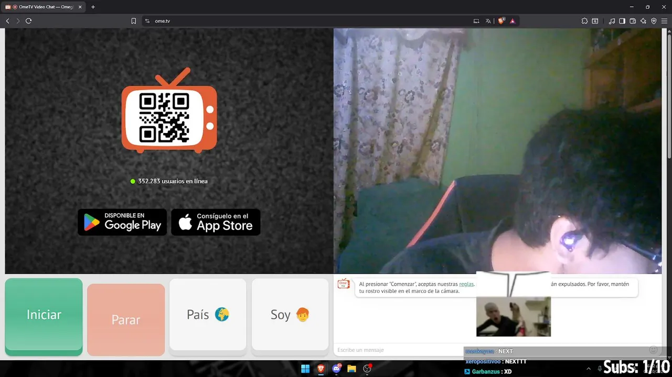Click the small overlay video thumbnail
Image resolution: width=672 pixels, height=377 pixels.
click(x=514, y=316)
